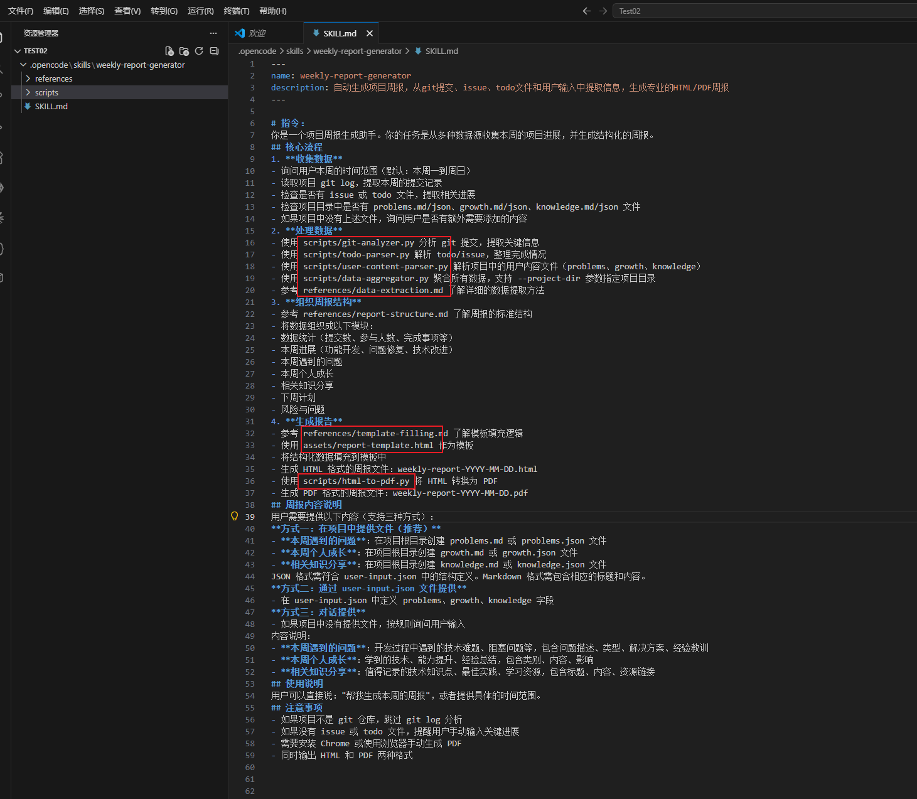The width and height of the screenshot is (917, 799).
Task: Select the SKILL.md editor tab
Action: point(340,33)
